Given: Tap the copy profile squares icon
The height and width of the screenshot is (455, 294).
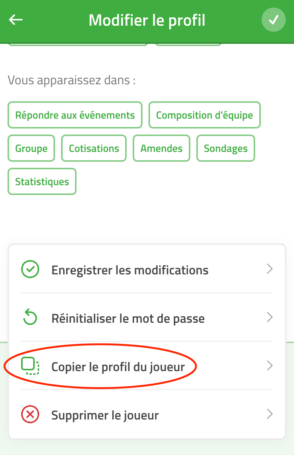Looking at the screenshot, I should click(30, 366).
